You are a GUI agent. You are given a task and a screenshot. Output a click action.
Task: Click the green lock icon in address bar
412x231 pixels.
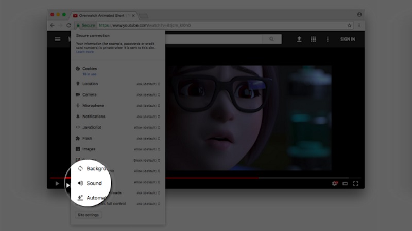pyautogui.click(x=78, y=25)
